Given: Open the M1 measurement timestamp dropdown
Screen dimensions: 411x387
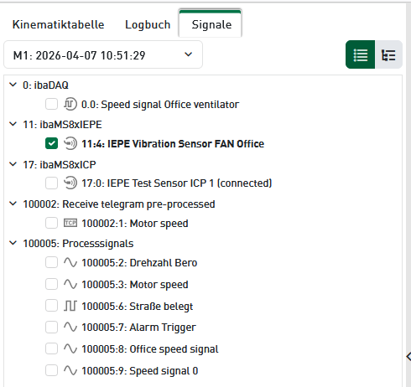Looking at the screenshot, I should click(x=103, y=54).
